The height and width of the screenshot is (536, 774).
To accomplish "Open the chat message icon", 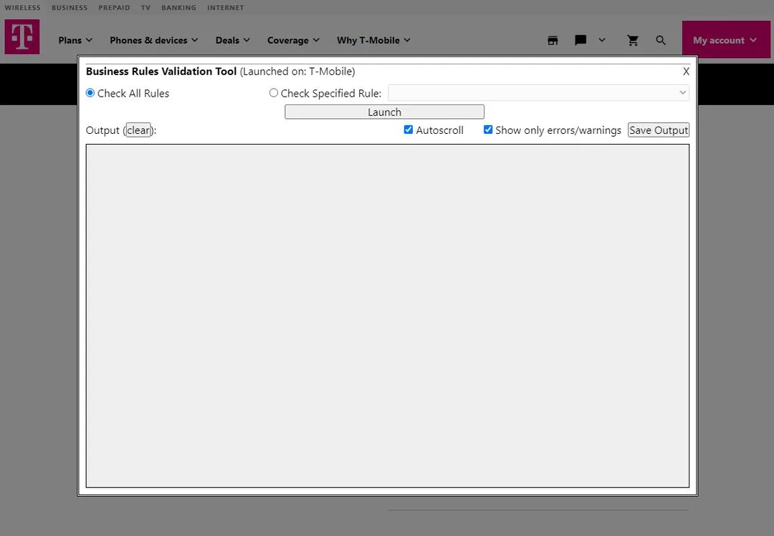I will click(580, 40).
